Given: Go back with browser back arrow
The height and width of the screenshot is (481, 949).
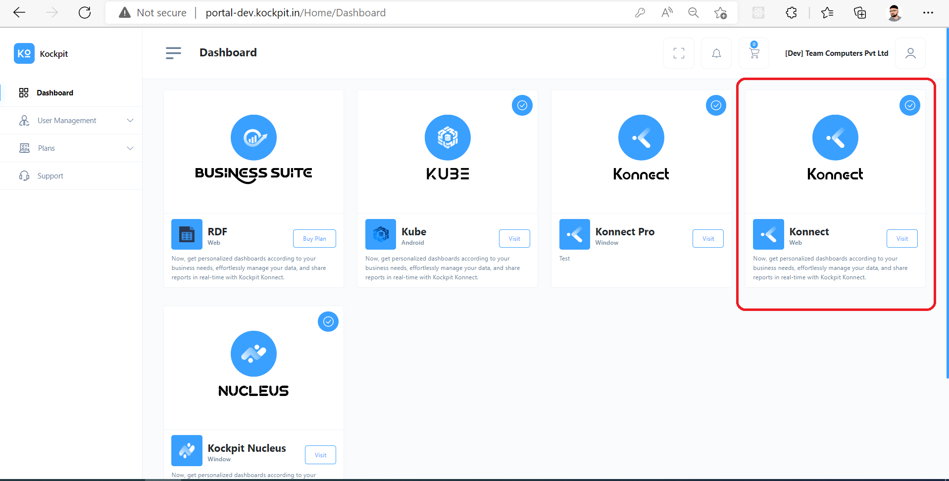Looking at the screenshot, I should pyautogui.click(x=19, y=13).
